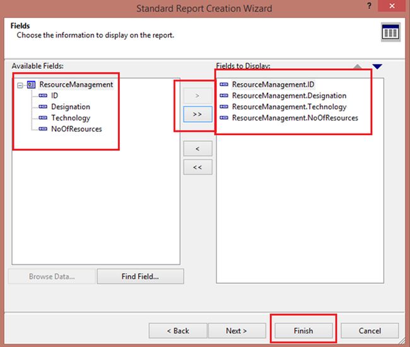
Task: Close the Standard Report Creation Wizard
Action: (x=392, y=6)
